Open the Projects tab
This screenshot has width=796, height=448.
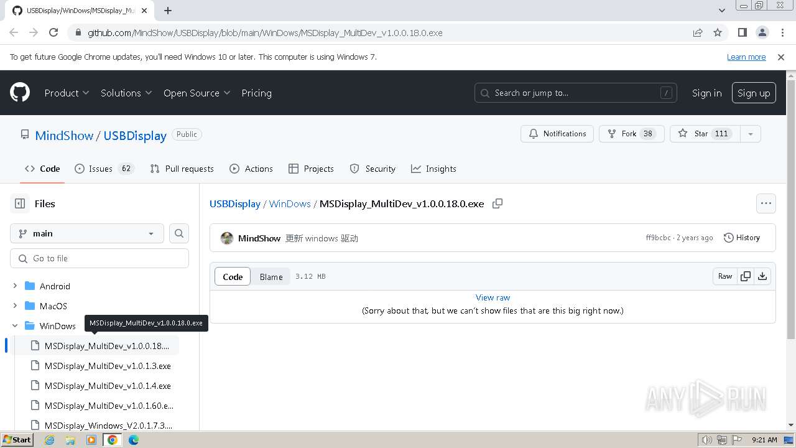point(311,169)
